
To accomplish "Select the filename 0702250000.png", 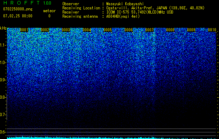I will click(18, 9).
